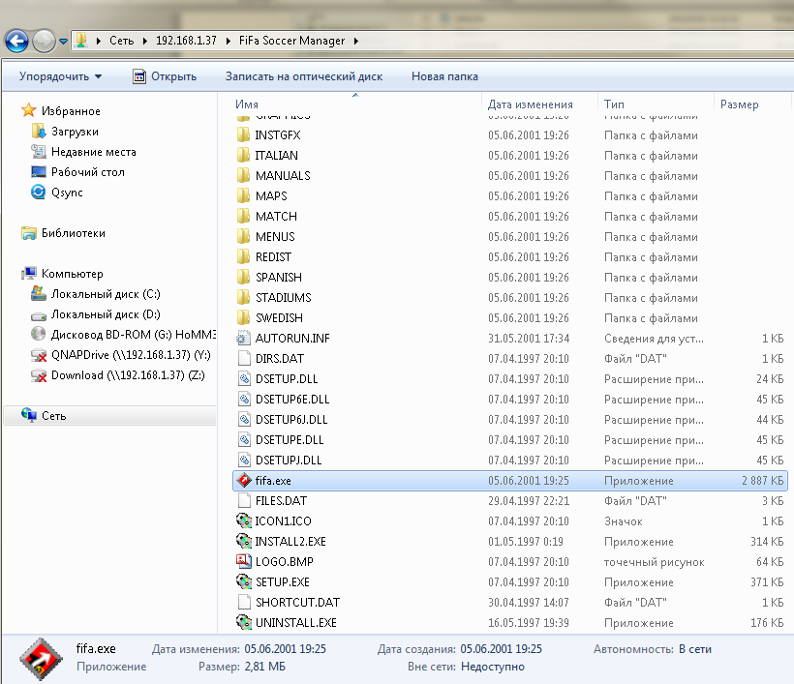Click the AUTORUN.INF date 31.05.2001 17:34

pos(529,338)
